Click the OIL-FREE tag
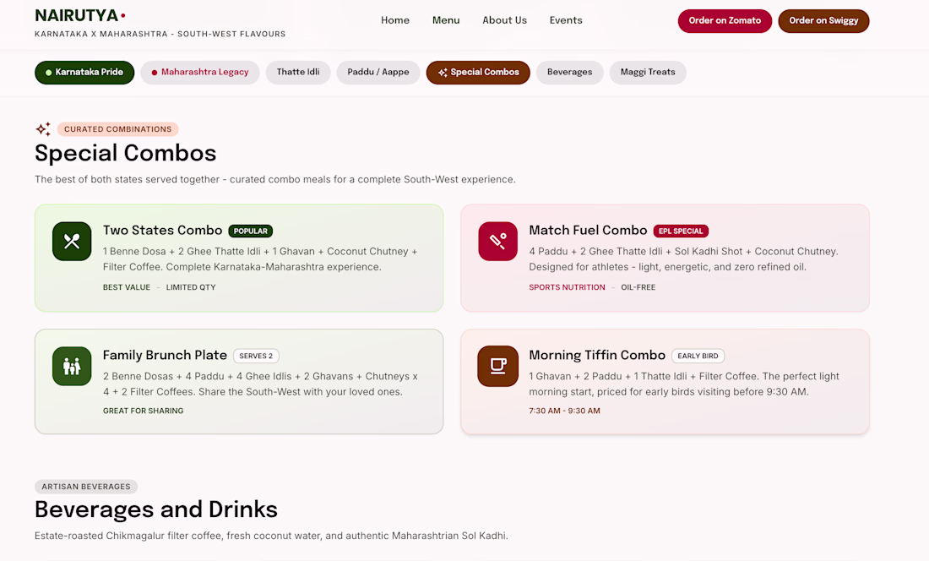Image resolution: width=929 pixels, height=561 pixels. [638, 287]
